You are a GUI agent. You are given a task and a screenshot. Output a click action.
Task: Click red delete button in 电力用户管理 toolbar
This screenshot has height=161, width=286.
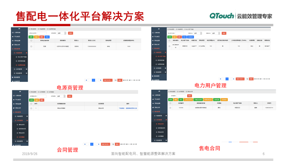180,37
